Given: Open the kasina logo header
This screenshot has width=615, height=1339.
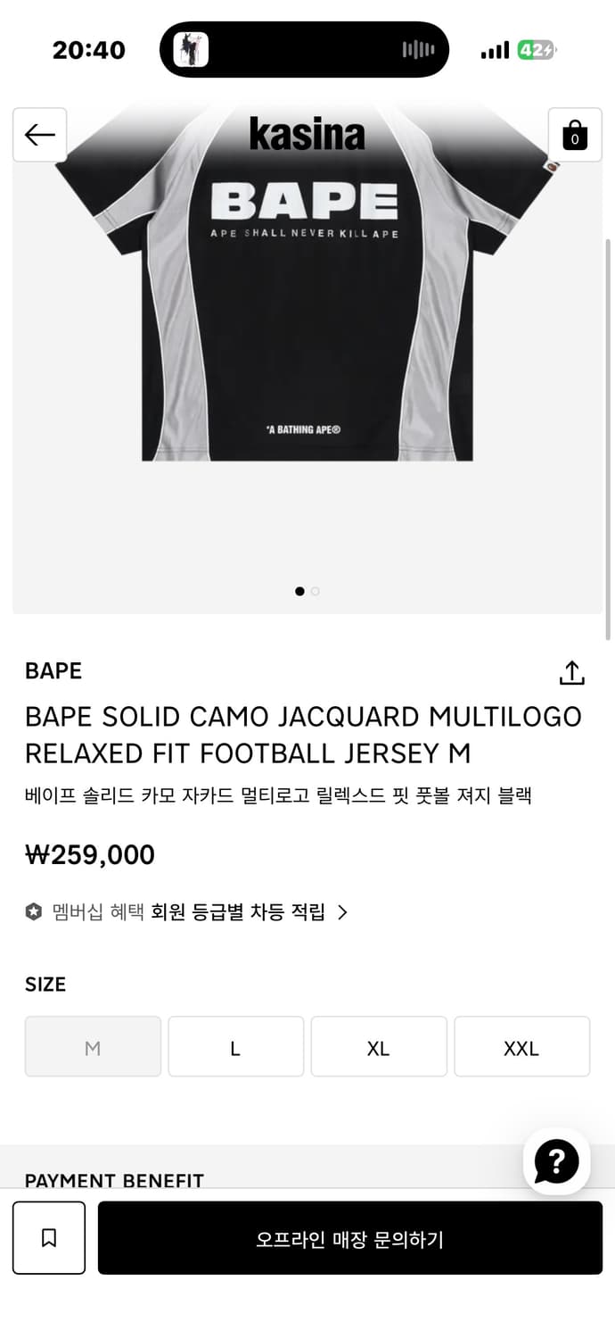Looking at the screenshot, I should pos(307,134).
